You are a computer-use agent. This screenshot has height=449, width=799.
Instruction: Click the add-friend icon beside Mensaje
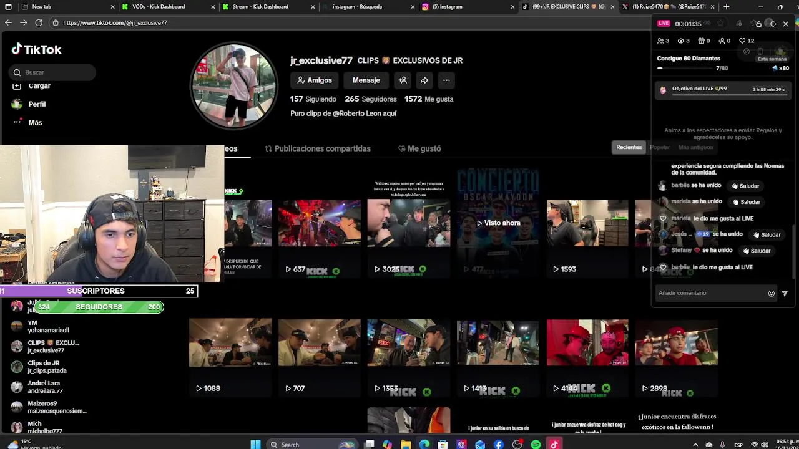pos(403,80)
